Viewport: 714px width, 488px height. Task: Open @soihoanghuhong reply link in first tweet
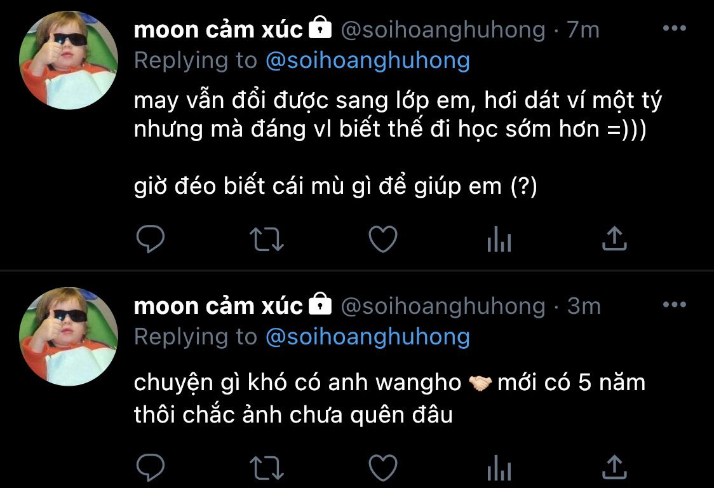click(x=367, y=62)
